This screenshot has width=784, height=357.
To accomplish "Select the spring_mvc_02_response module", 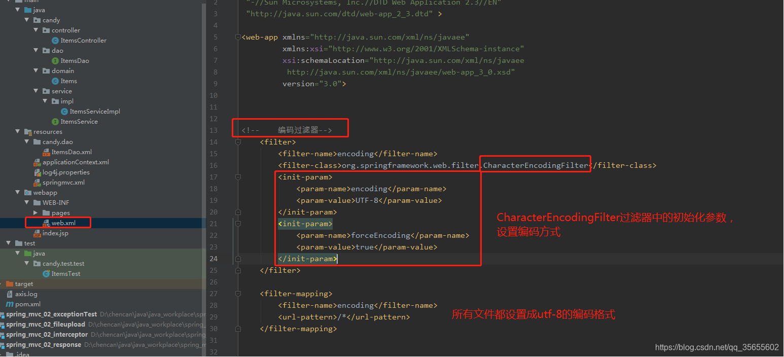I will point(44,345).
